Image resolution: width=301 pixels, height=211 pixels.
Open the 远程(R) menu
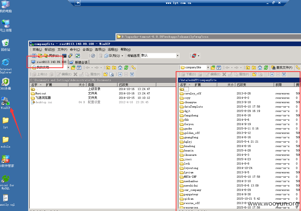[113, 50]
